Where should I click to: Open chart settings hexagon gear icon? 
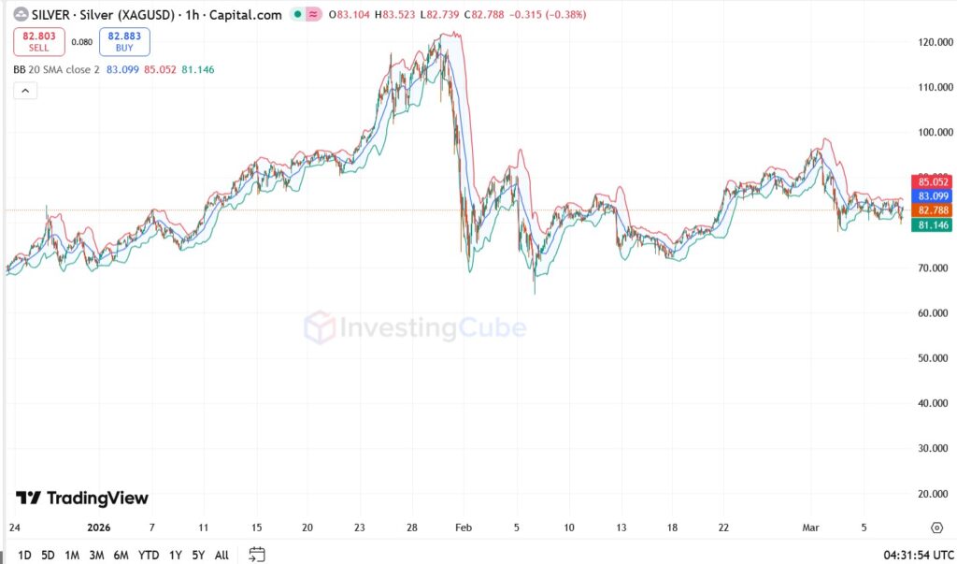[x=936, y=528]
